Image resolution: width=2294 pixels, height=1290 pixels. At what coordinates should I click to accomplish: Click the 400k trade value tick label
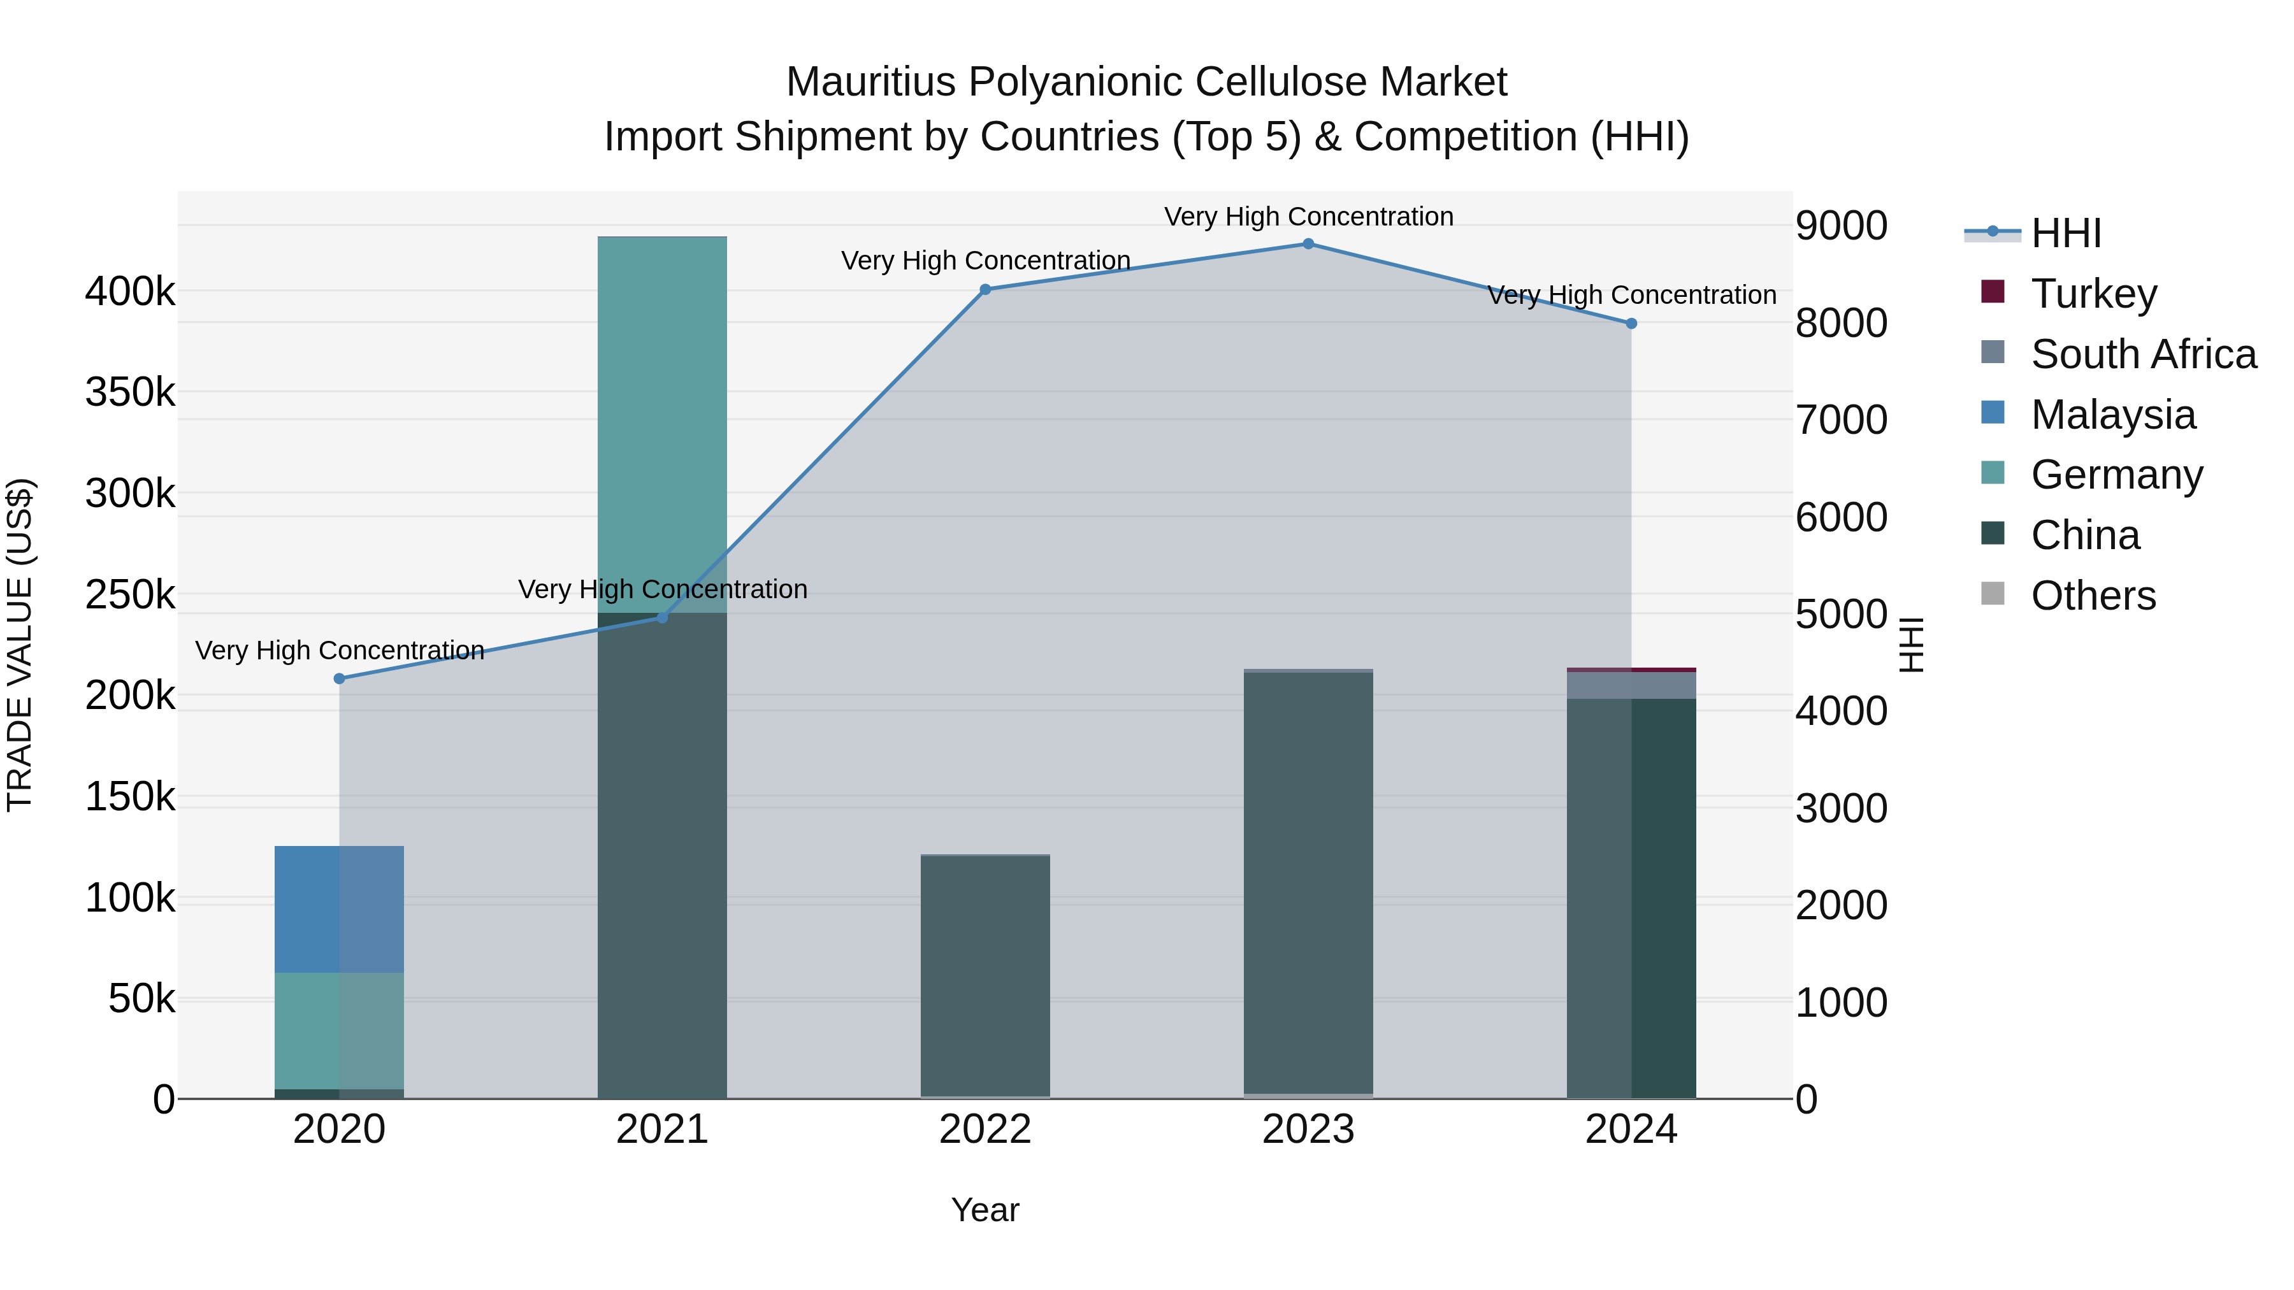[x=130, y=291]
